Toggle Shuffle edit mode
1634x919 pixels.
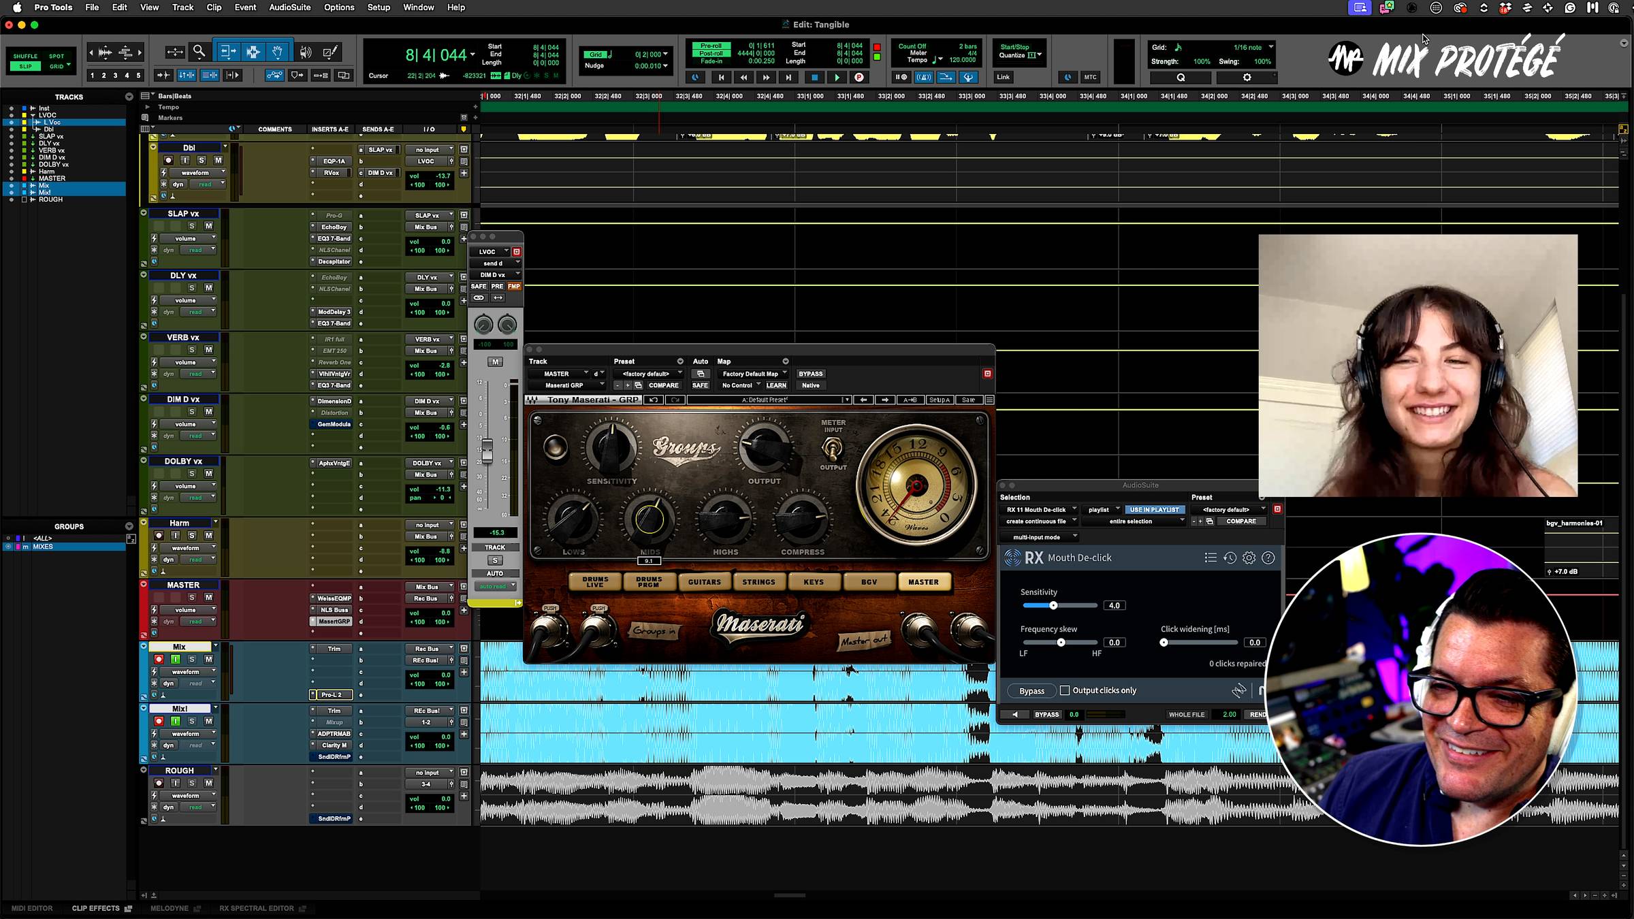pyautogui.click(x=25, y=57)
